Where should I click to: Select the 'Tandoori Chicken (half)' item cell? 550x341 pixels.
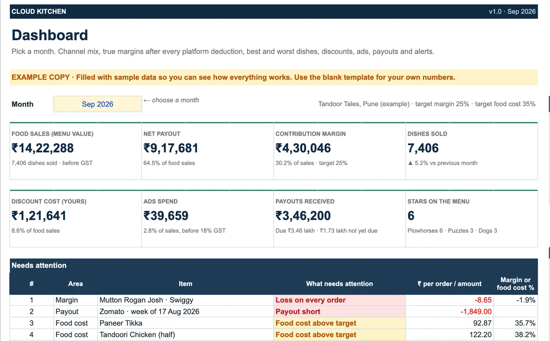click(x=185, y=335)
